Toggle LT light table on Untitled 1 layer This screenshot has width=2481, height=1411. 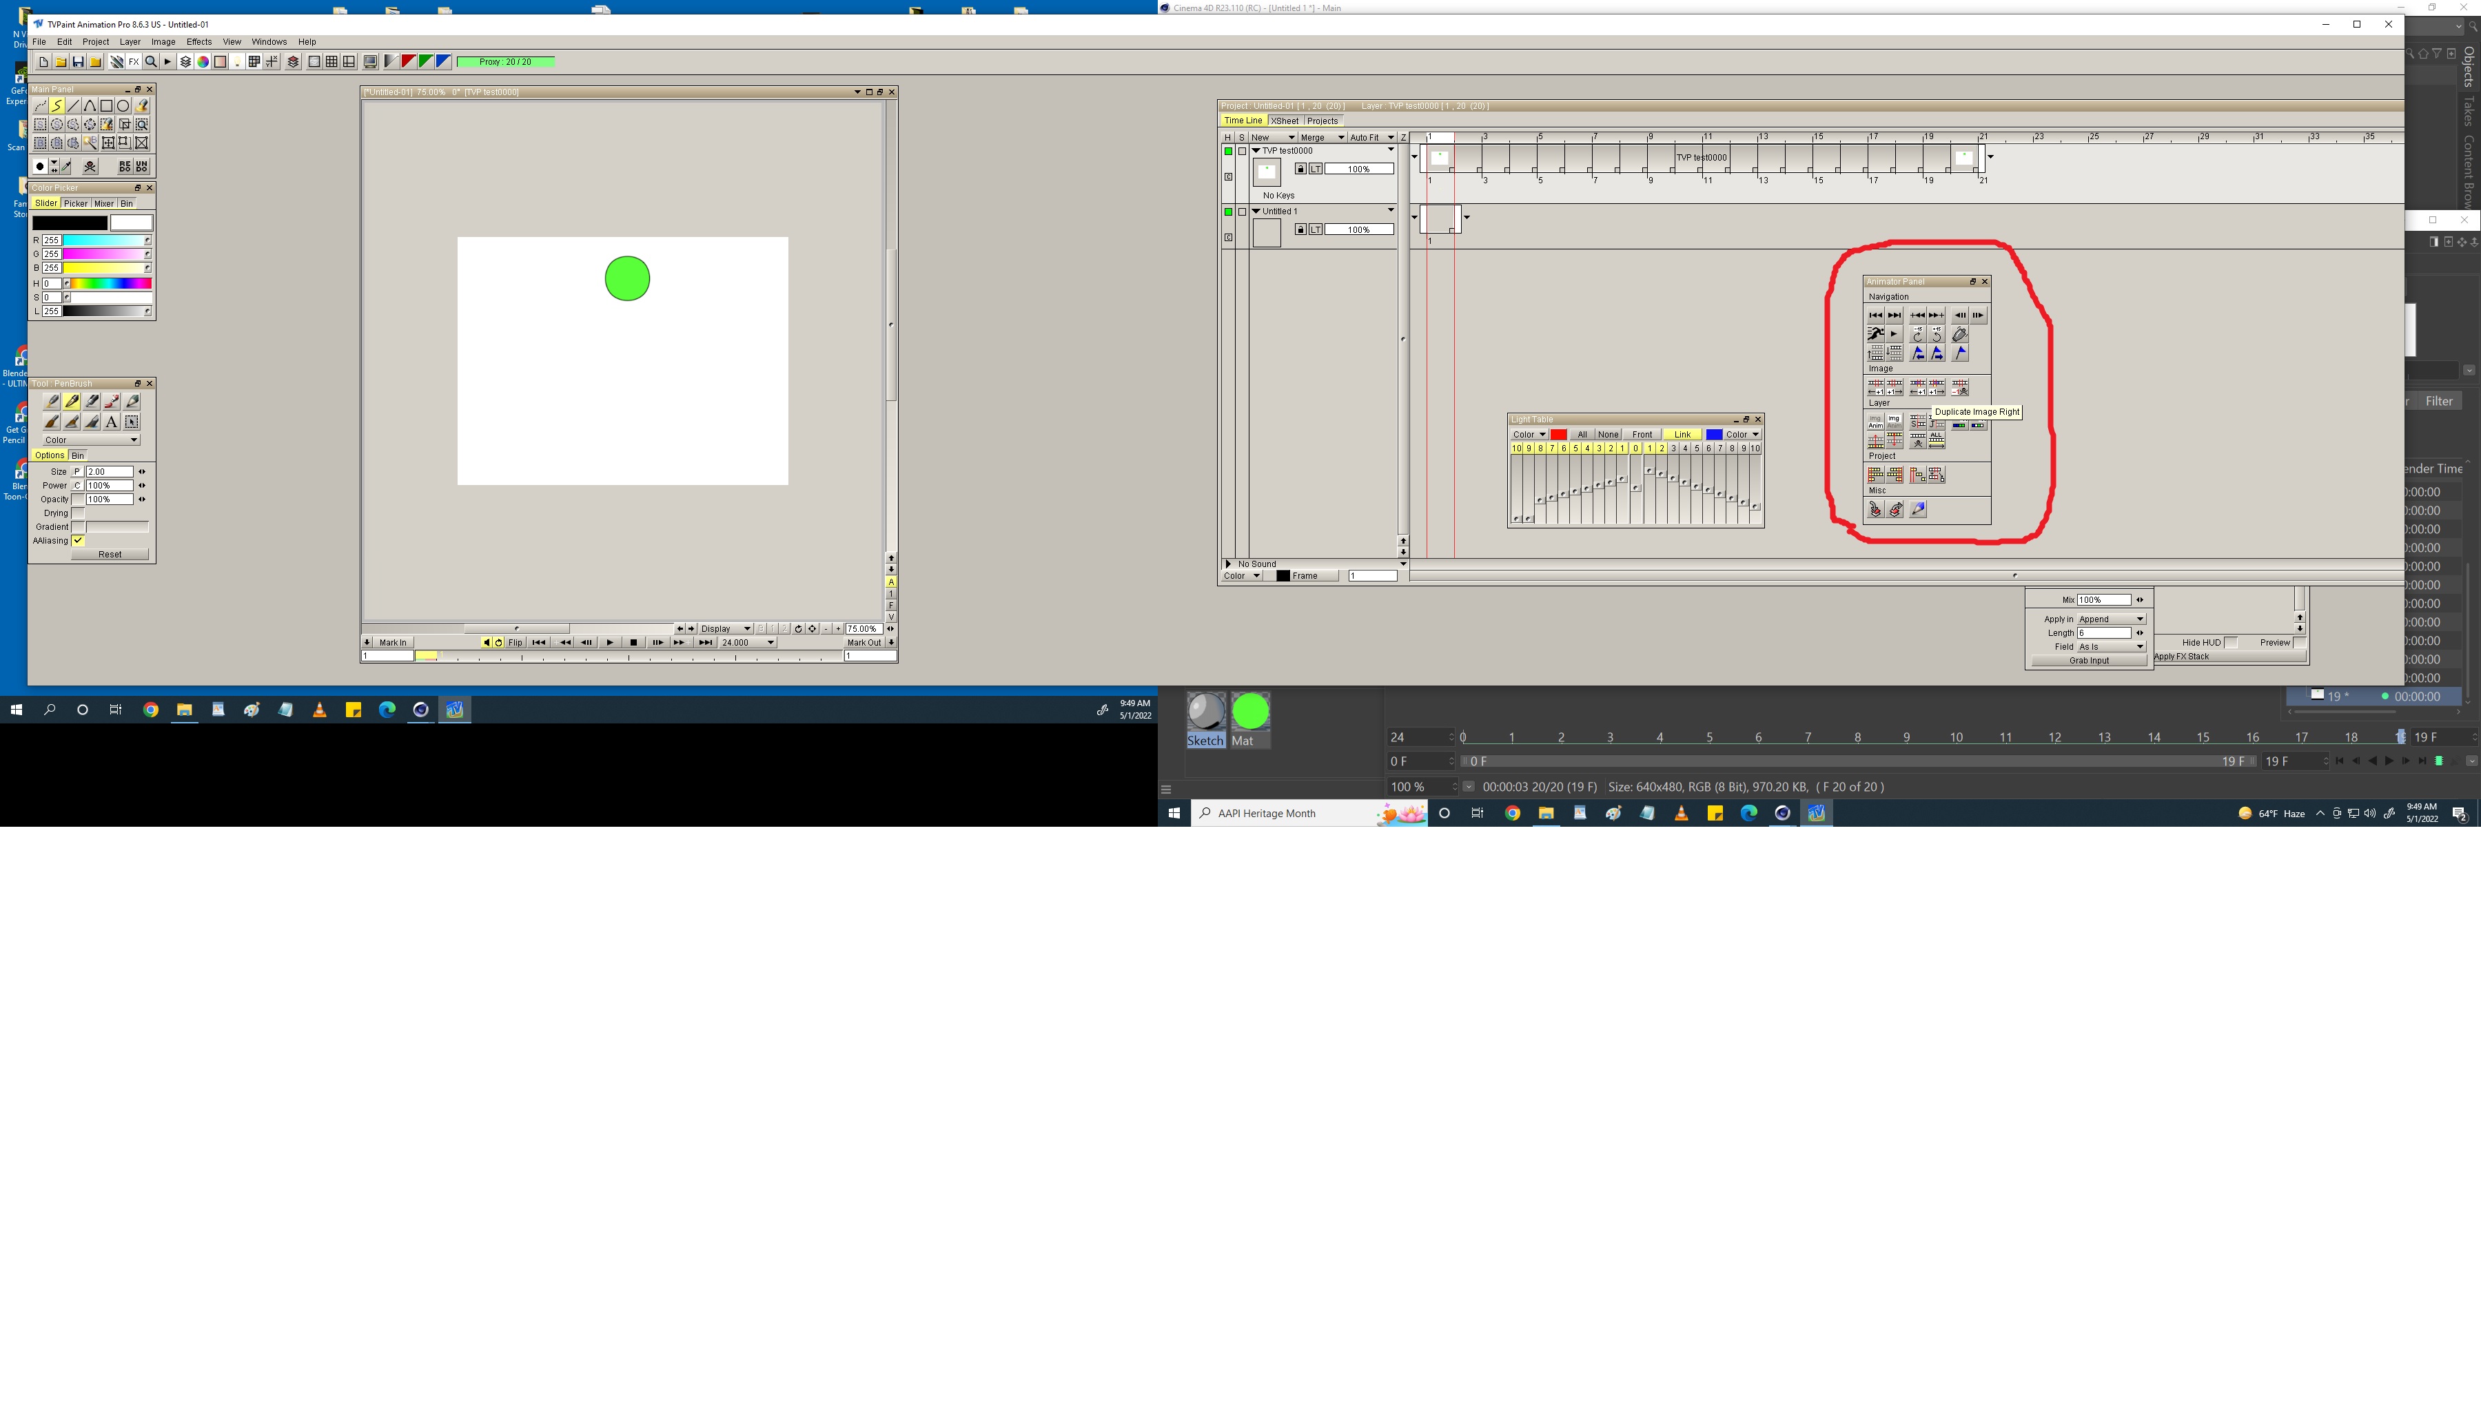1316,229
